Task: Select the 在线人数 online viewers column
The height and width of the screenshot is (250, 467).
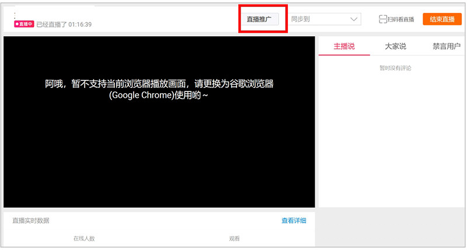Action: [84, 238]
